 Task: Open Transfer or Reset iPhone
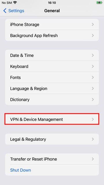52,159
